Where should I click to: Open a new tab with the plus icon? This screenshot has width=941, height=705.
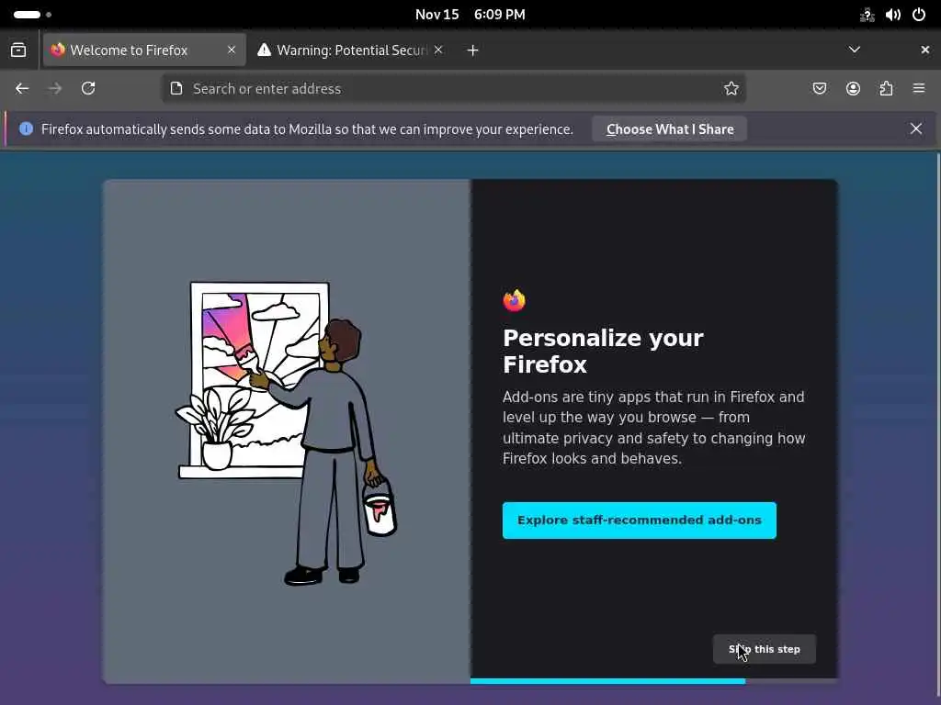473,50
